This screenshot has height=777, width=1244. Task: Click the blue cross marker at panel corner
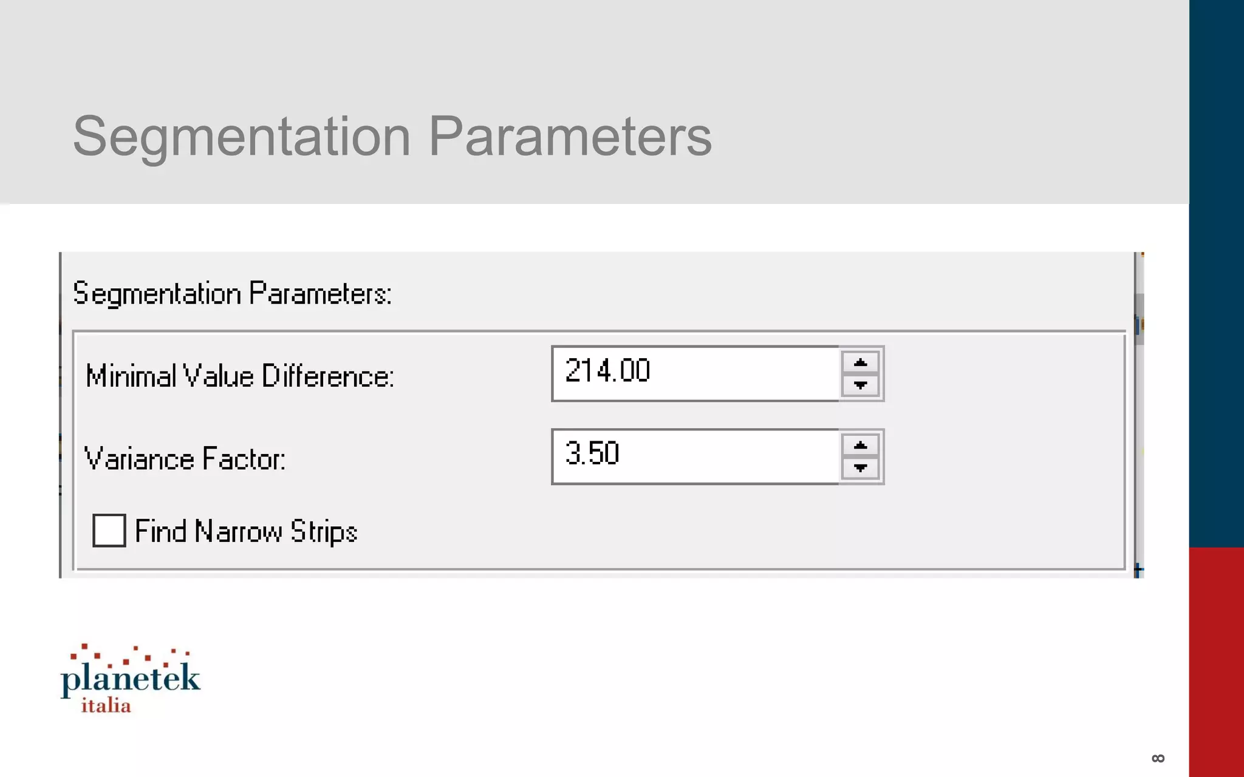click(x=1138, y=570)
